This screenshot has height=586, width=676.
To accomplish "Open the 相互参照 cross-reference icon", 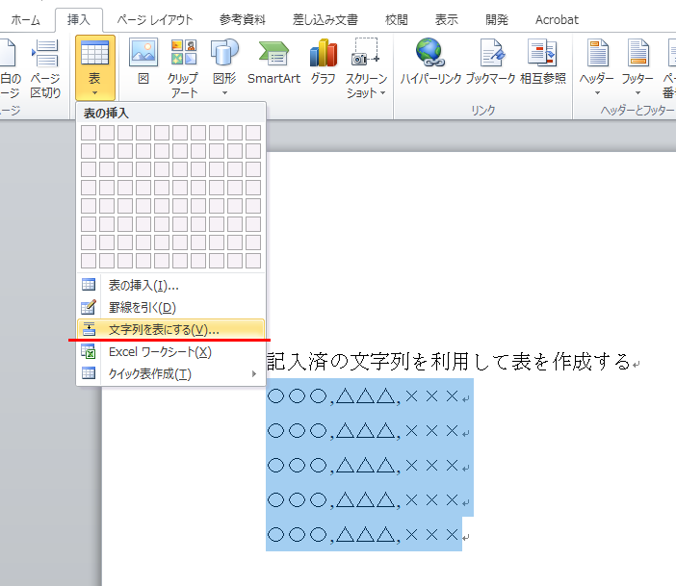I will (542, 60).
